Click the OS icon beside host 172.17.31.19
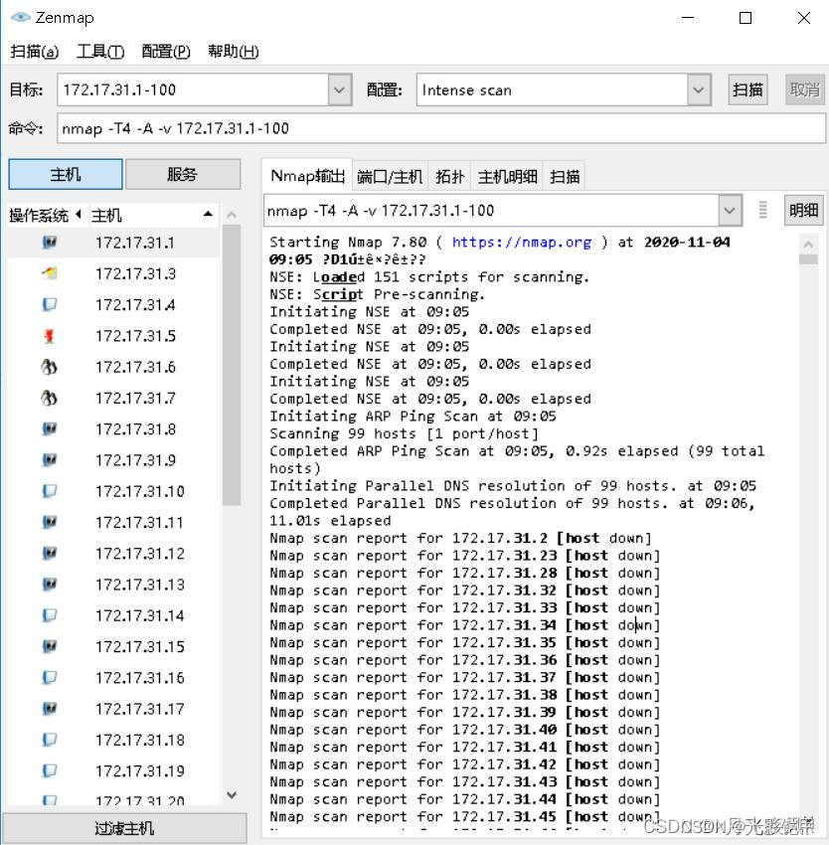The height and width of the screenshot is (845, 829). (x=49, y=770)
